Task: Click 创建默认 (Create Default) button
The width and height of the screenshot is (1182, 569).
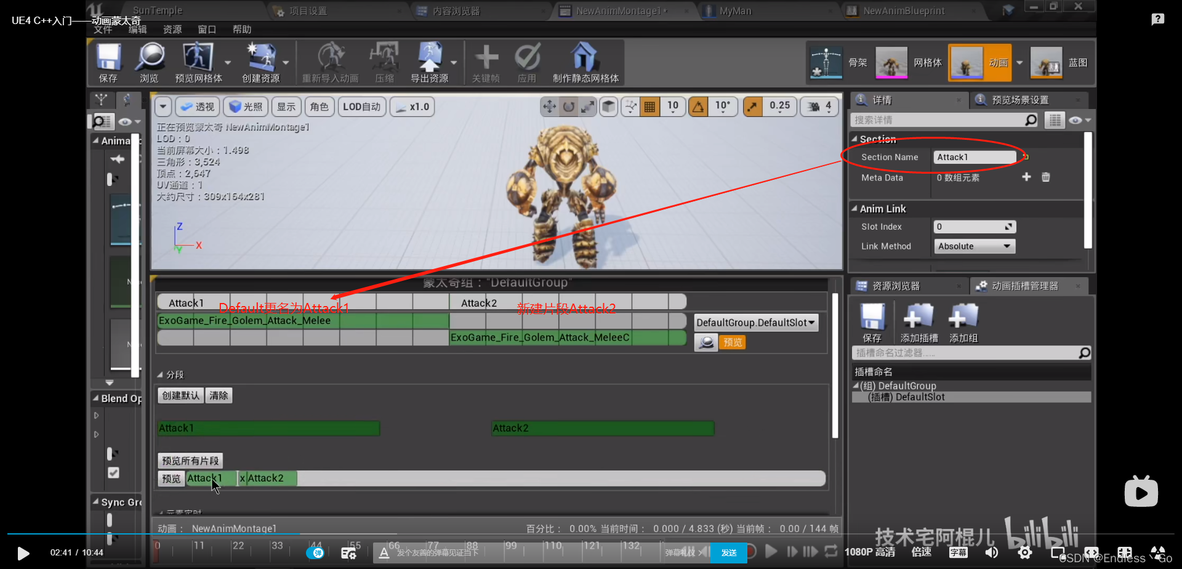Action: pos(181,395)
